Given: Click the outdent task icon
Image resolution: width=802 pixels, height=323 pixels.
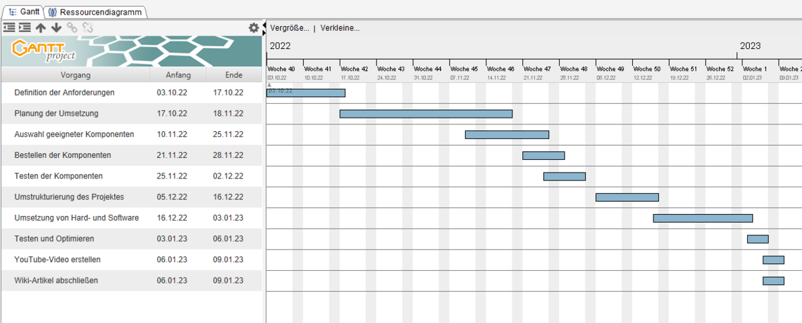Looking at the screenshot, I should pyautogui.click(x=9, y=27).
